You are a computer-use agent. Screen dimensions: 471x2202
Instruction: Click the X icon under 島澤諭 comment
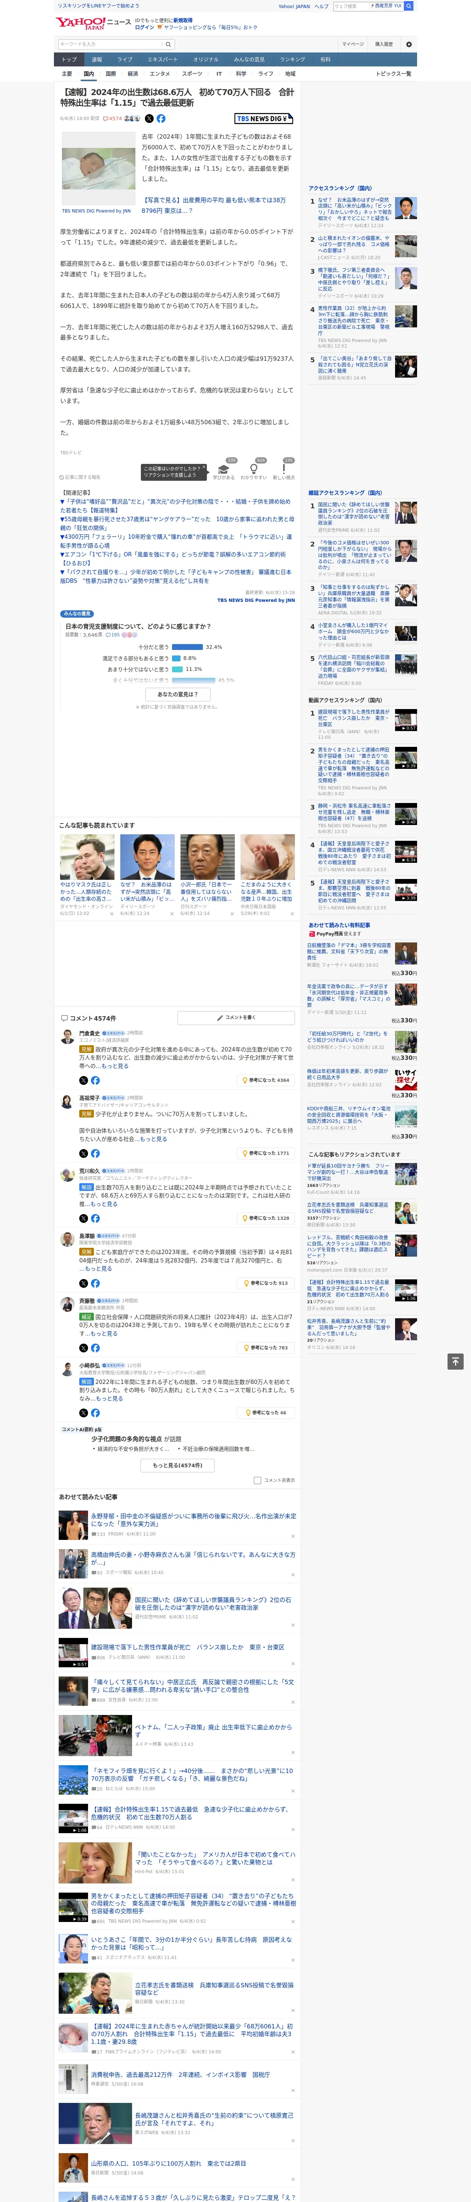(83, 1283)
